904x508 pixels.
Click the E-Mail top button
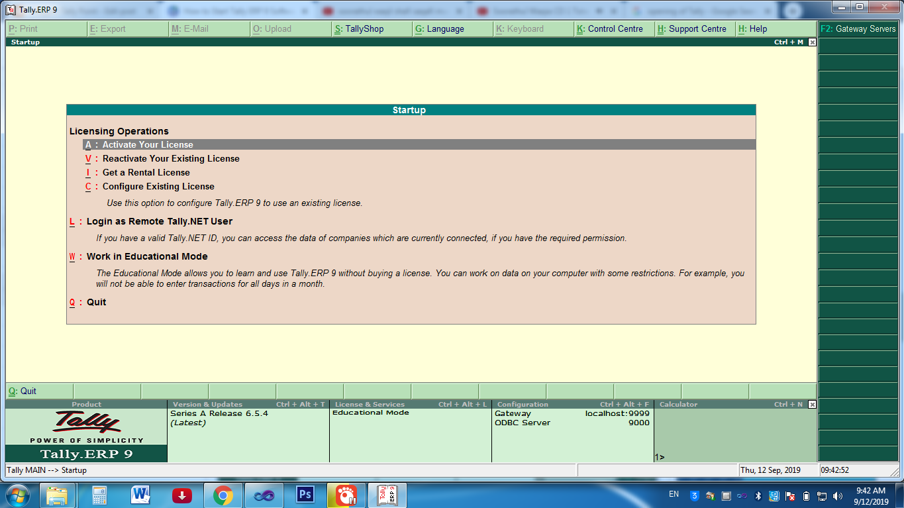click(x=209, y=29)
